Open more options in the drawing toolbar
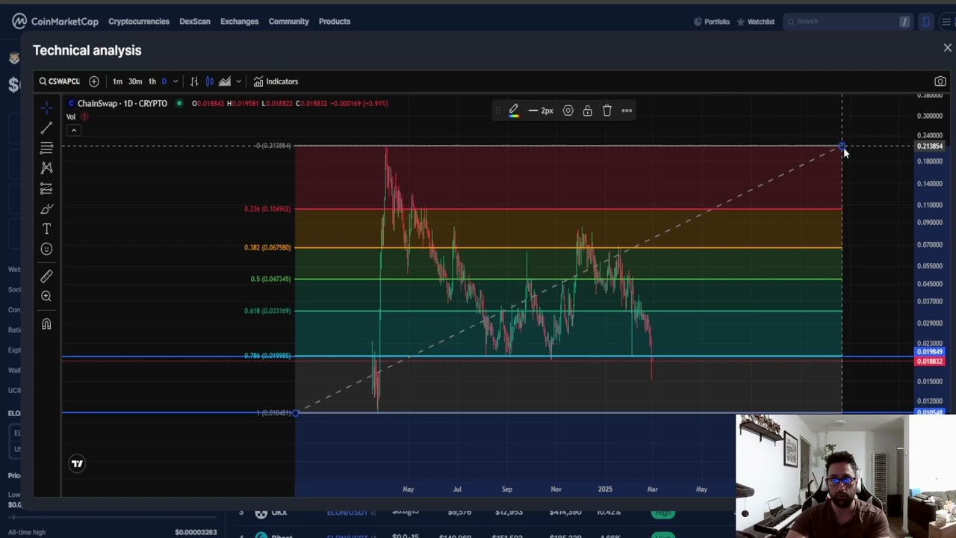The image size is (956, 538). click(627, 111)
